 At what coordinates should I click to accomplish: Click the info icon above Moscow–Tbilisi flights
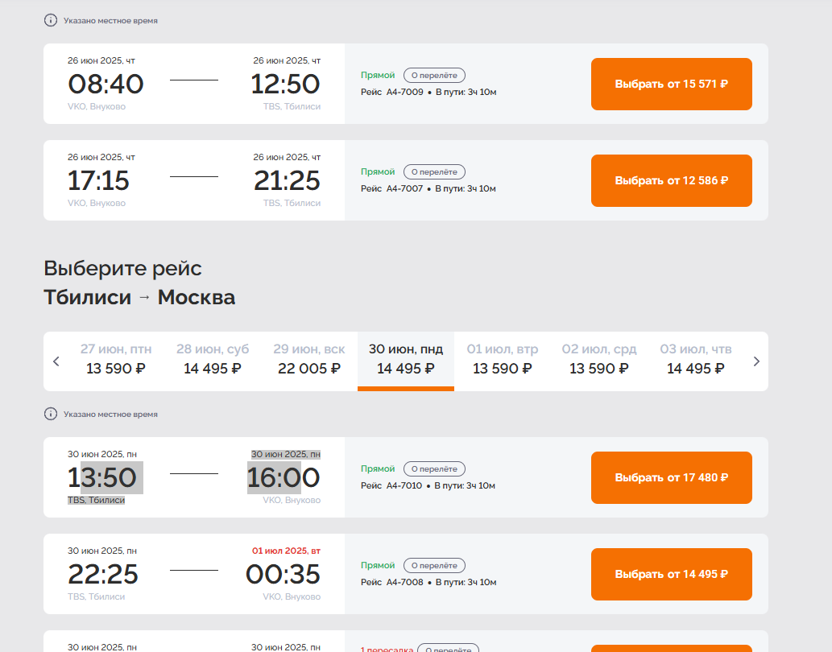(51, 21)
